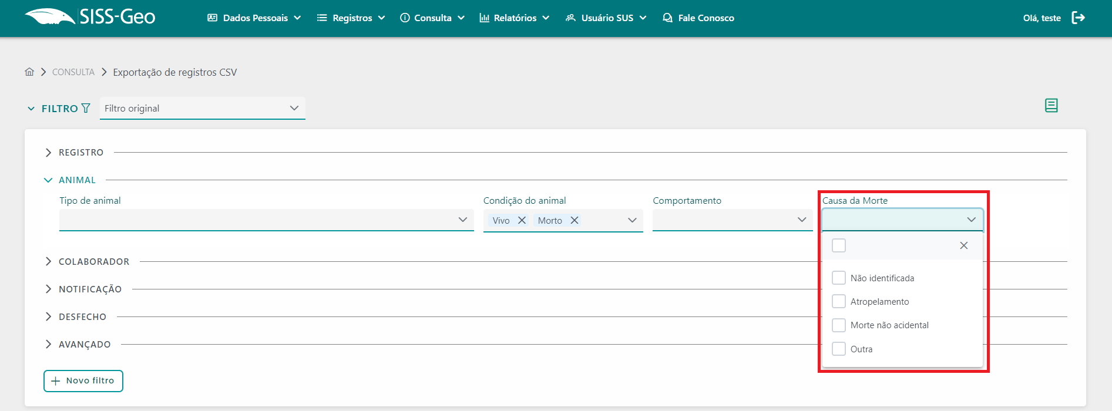Remove the Vivo tag with its X
Image resolution: width=1112 pixels, height=411 pixels.
coord(522,220)
